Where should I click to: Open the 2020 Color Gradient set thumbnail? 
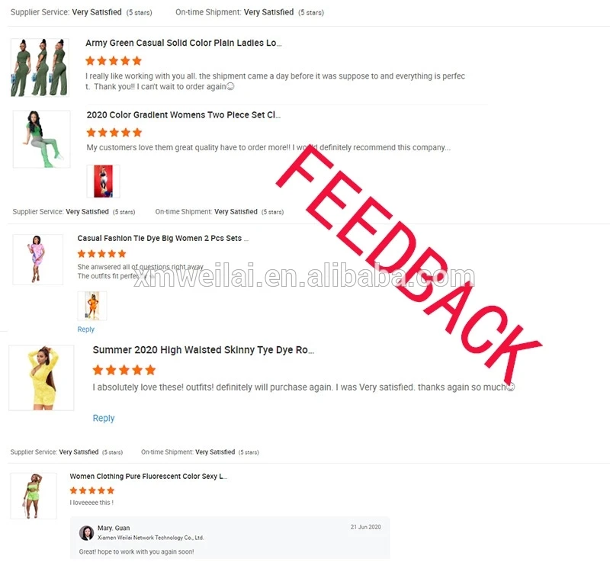(42, 140)
